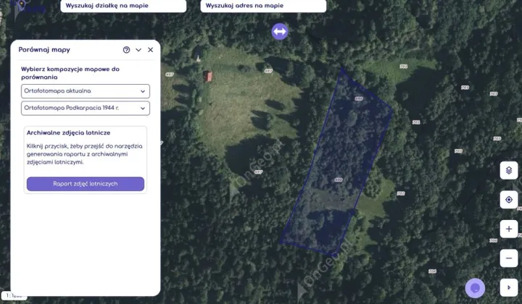Click the Archiwalne zdjęcia lotnicze heading
522x304 pixels.
pos(69,132)
